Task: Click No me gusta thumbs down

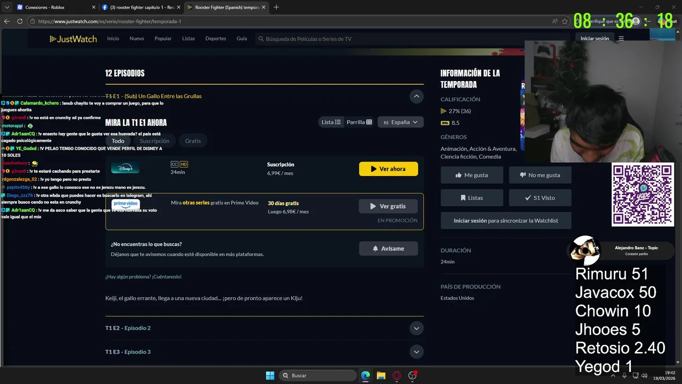Action: (x=540, y=175)
